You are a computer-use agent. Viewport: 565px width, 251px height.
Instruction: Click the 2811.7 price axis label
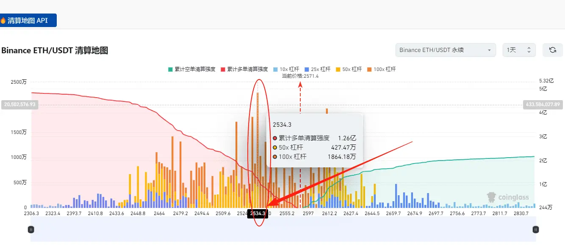pyautogui.click(x=500, y=213)
